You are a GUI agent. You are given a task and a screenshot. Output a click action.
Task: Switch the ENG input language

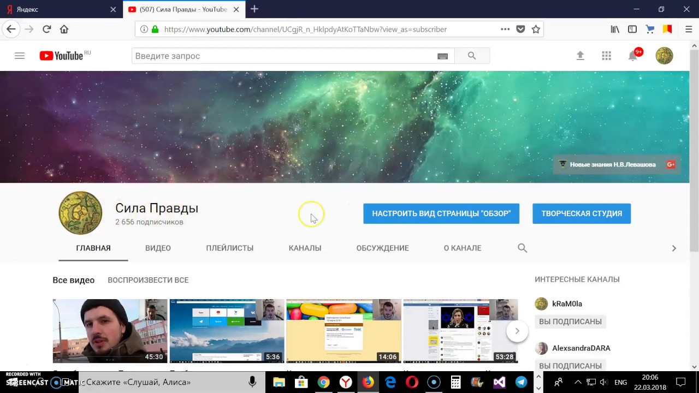point(620,382)
